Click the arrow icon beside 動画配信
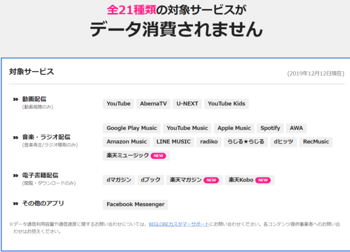 pyautogui.click(x=15, y=99)
